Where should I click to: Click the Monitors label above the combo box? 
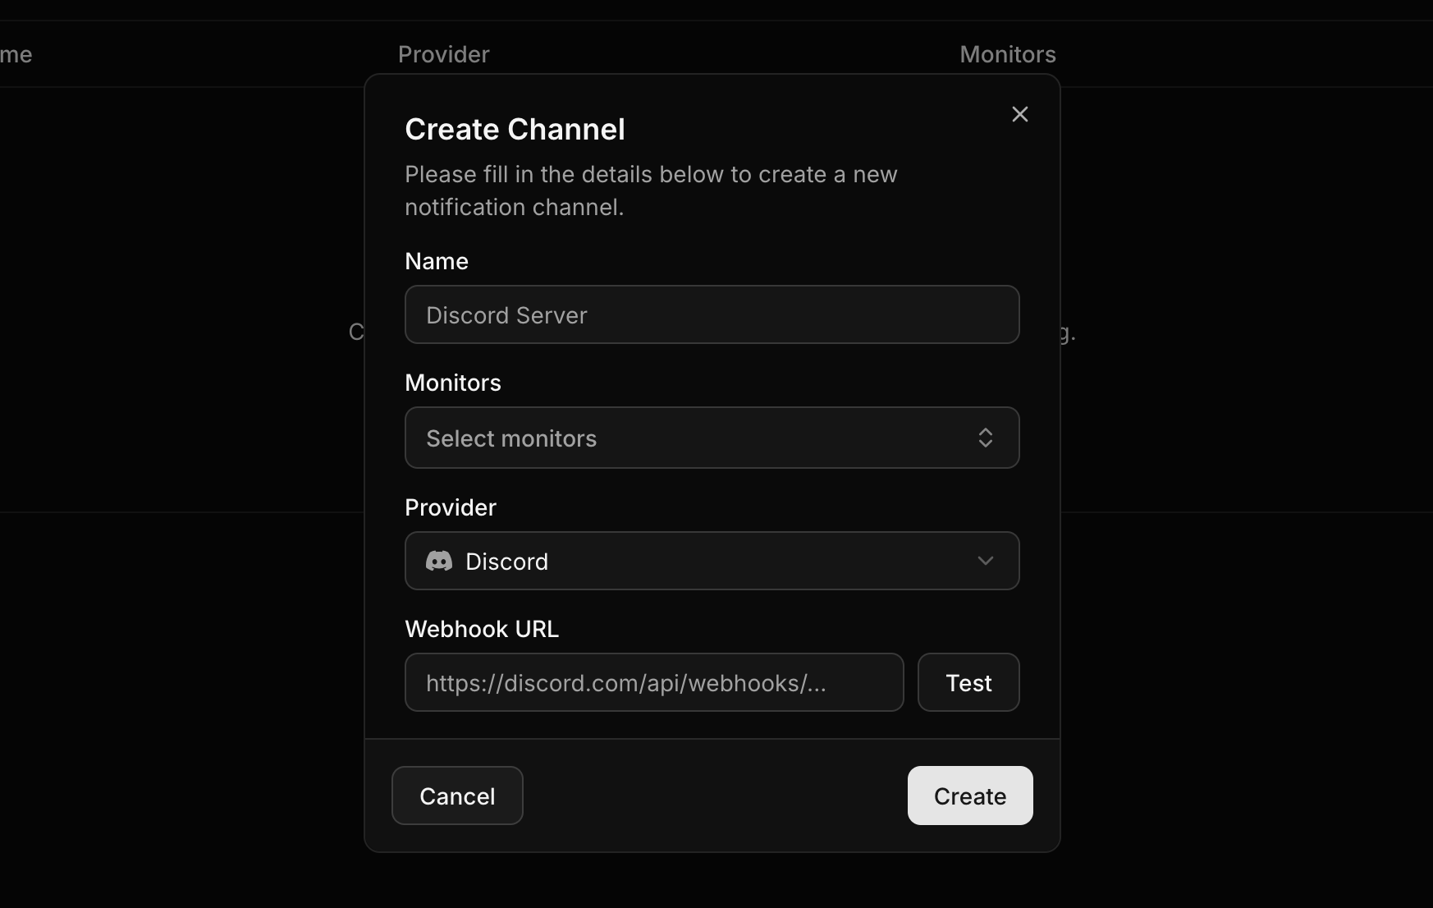453,383
